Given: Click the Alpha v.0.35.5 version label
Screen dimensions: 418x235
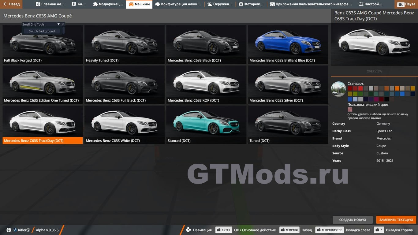Looking at the screenshot, I should click(x=47, y=230).
